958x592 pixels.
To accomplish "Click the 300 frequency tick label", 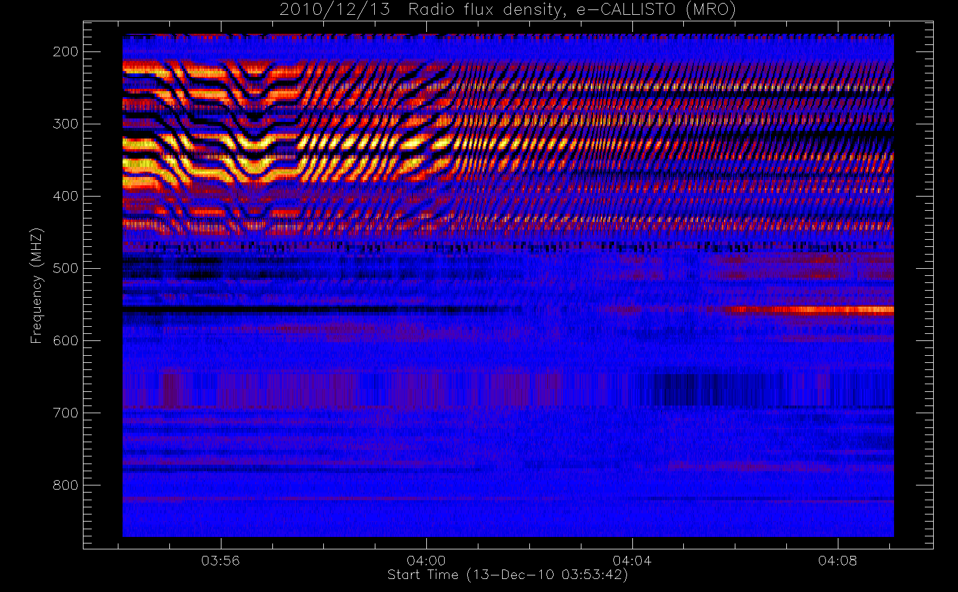I will [x=65, y=124].
